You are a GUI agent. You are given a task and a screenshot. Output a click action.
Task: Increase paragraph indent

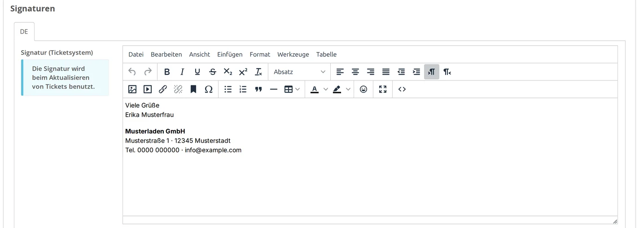[416, 72]
